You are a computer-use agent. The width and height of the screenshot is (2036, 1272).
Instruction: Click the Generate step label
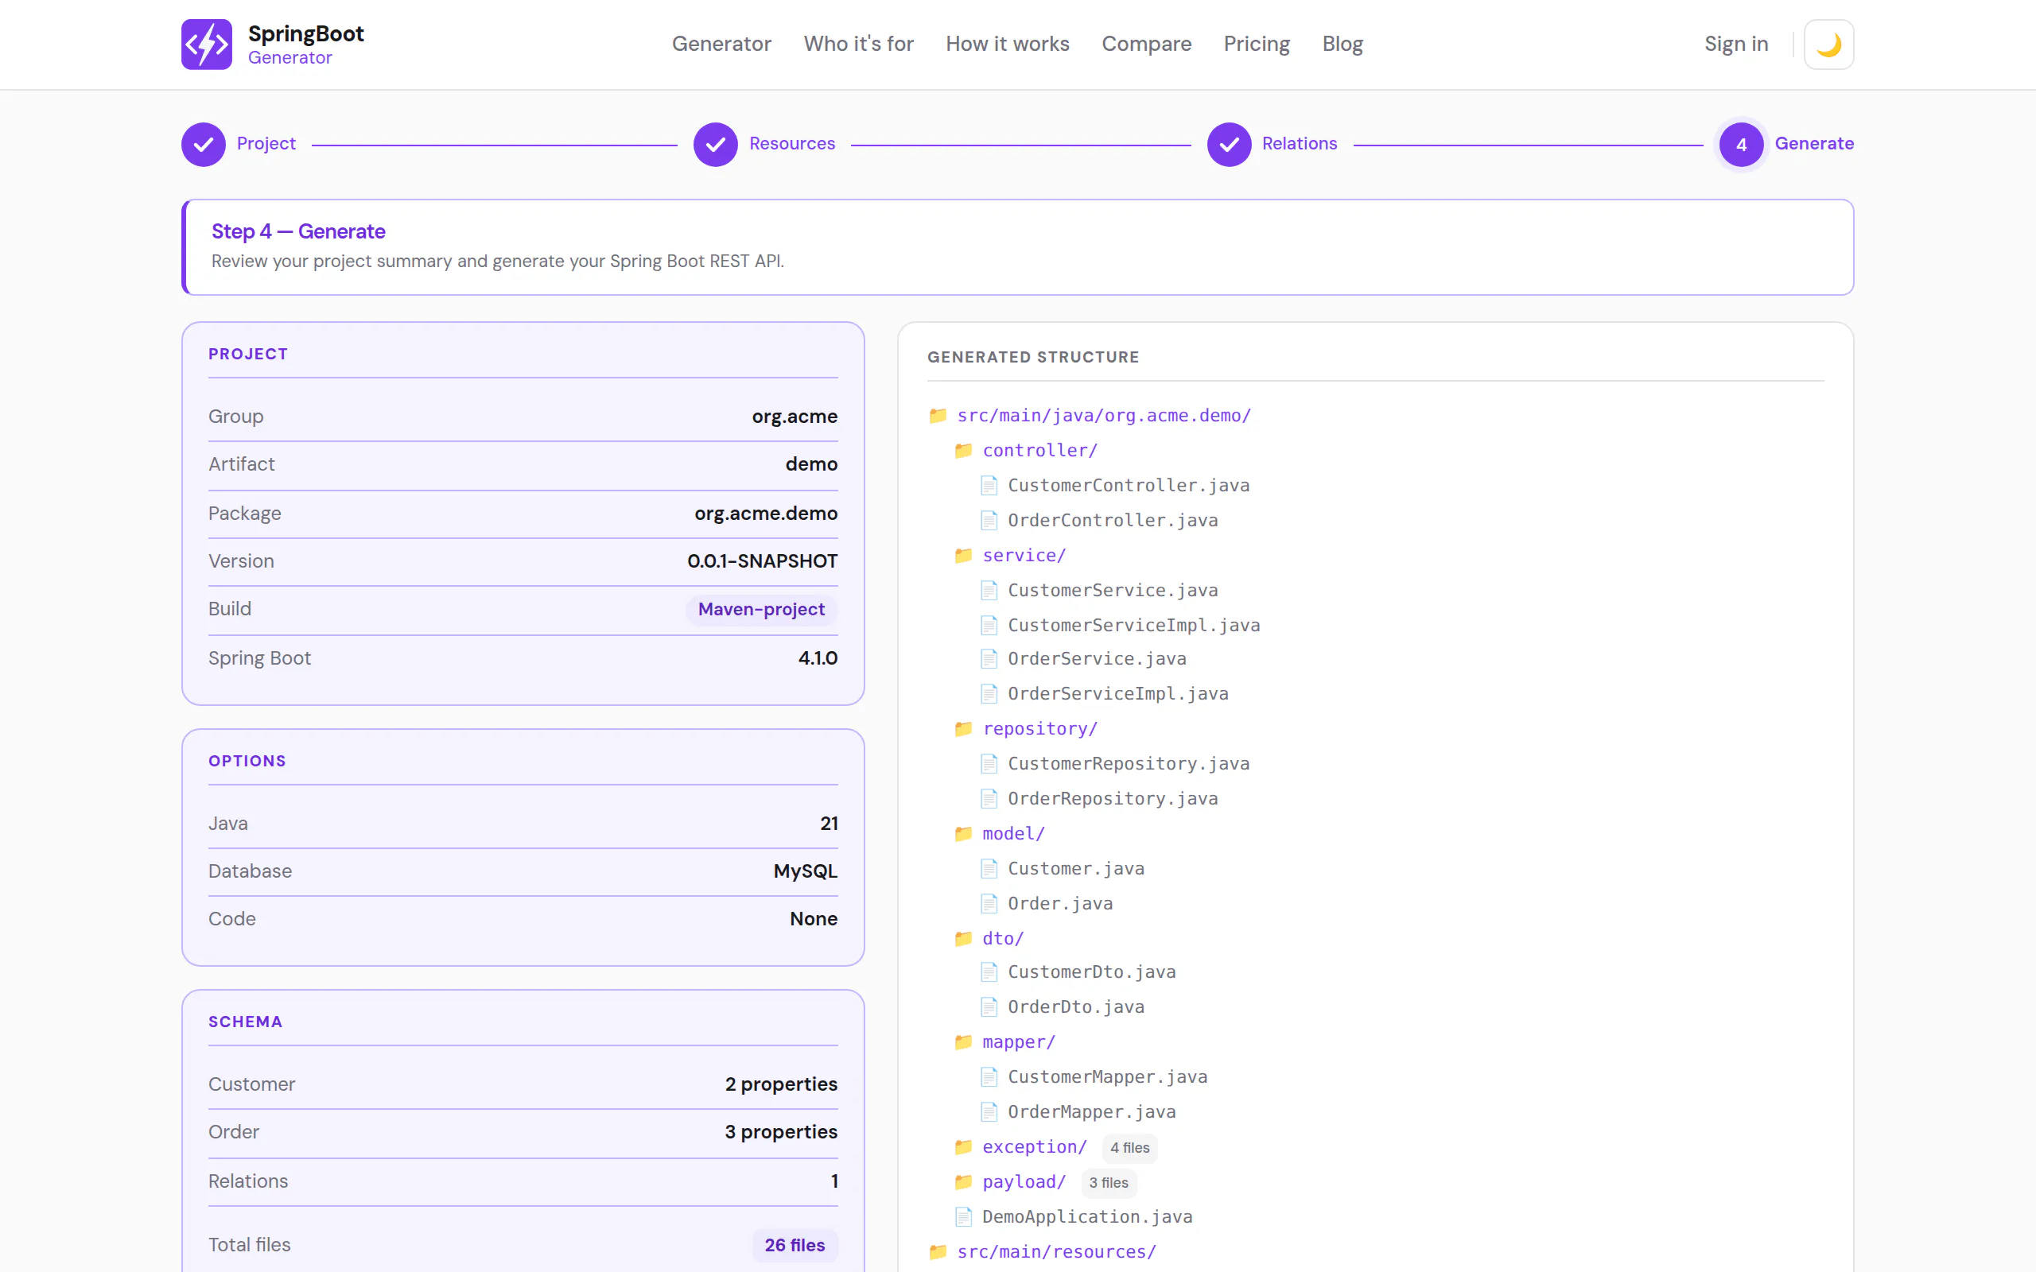(x=1814, y=143)
